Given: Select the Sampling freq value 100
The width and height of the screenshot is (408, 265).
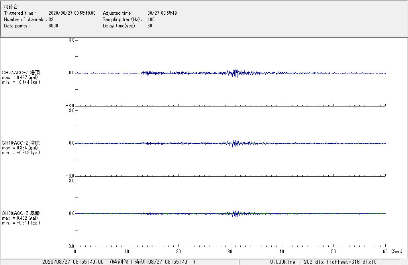Looking at the screenshot, I should 151,19.
